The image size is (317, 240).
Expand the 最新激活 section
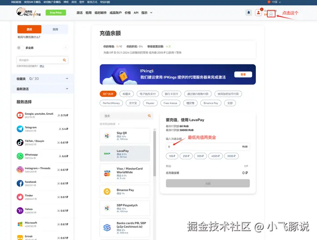pos(42,89)
